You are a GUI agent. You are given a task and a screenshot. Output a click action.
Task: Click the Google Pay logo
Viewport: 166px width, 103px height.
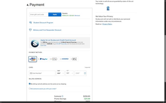coord(54,59)
